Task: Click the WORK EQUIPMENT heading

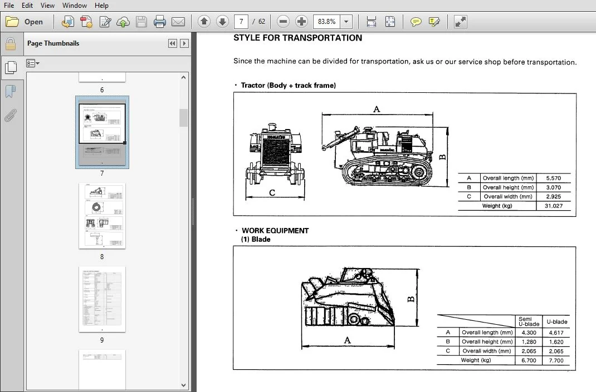Action: tap(275, 231)
